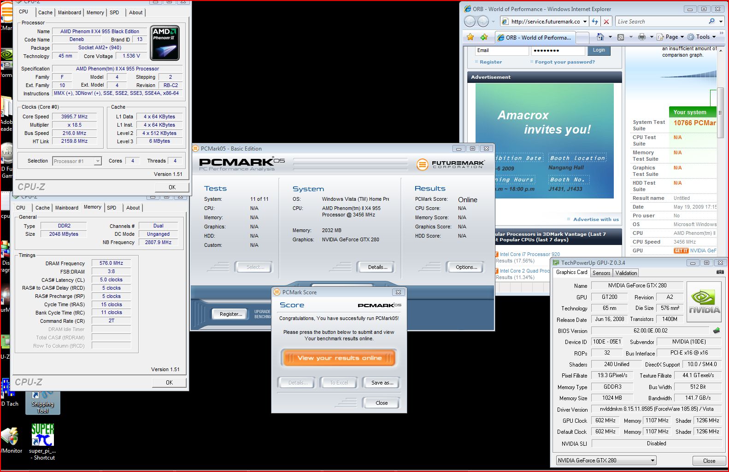Click Internet Explorer's Forward arrow

coord(482,21)
